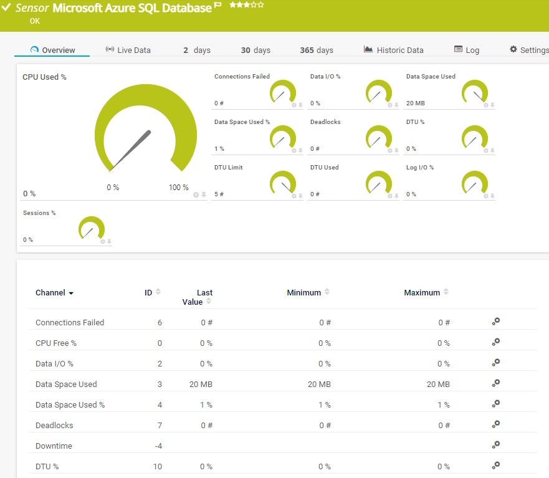Click the flag icon beside the sensor name
Screen dimensions: 549x478
click(x=218, y=5)
